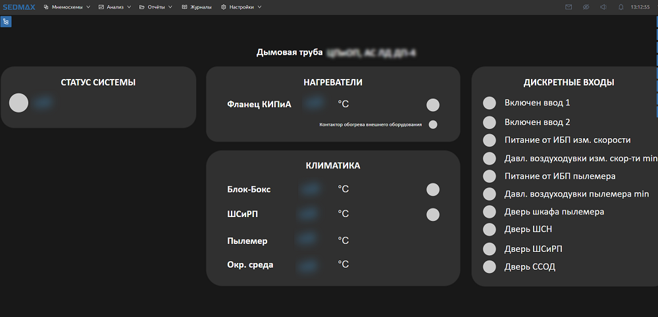Viewport: 658px width, 317px height.
Task: Expand the Настройки dropdown menu
Action: (x=241, y=7)
